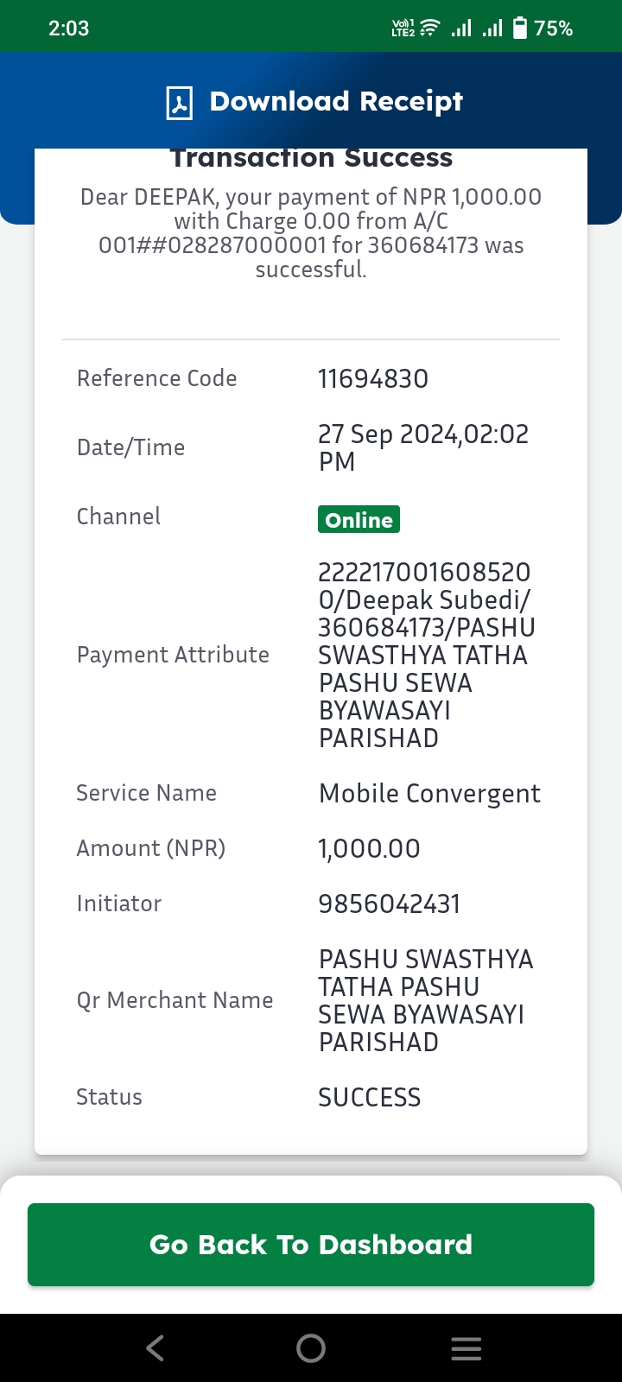The height and width of the screenshot is (1382, 622).
Task: Tap the Wi-Fi icon in status bar
Action: 430,28
